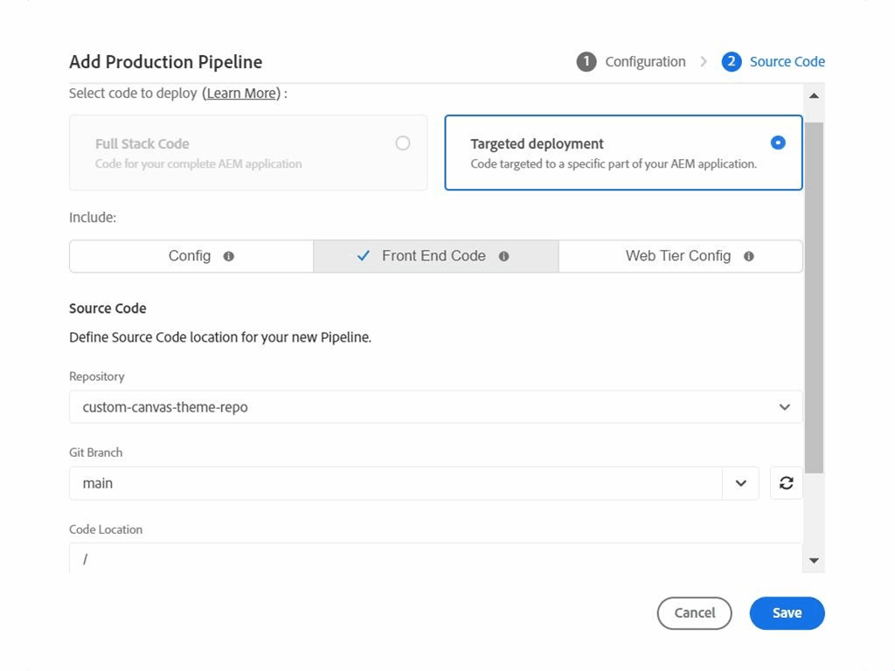Screen dimensions: 895x671
Task: Click the scroll down arrow
Action: click(x=814, y=561)
